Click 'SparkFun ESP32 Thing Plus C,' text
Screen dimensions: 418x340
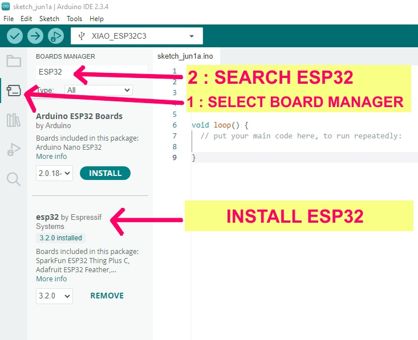(x=83, y=261)
